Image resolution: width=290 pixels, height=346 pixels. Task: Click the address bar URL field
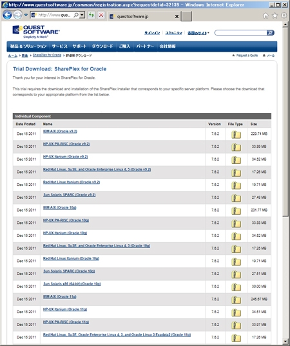[54, 15]
